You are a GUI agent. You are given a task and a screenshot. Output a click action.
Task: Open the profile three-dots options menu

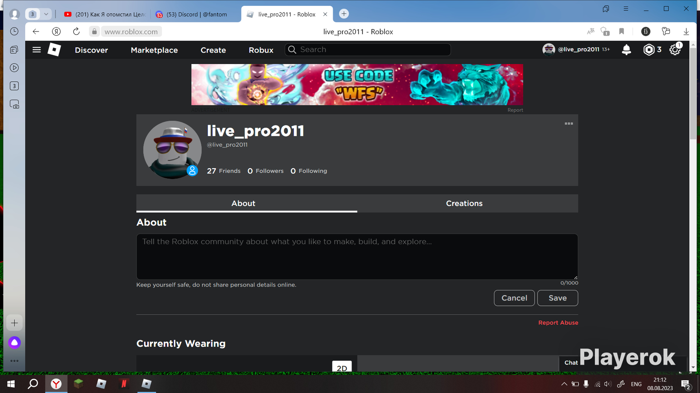coord(569,123)
